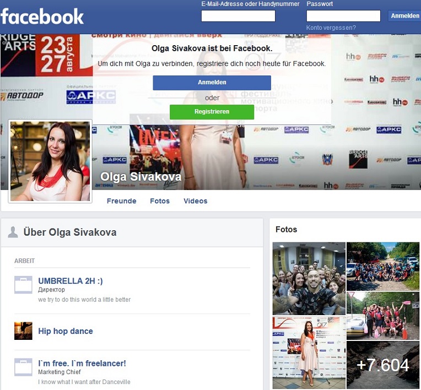
Task: Click the person icon beside Über Olga Sivakova
Action: coord(13,232)
